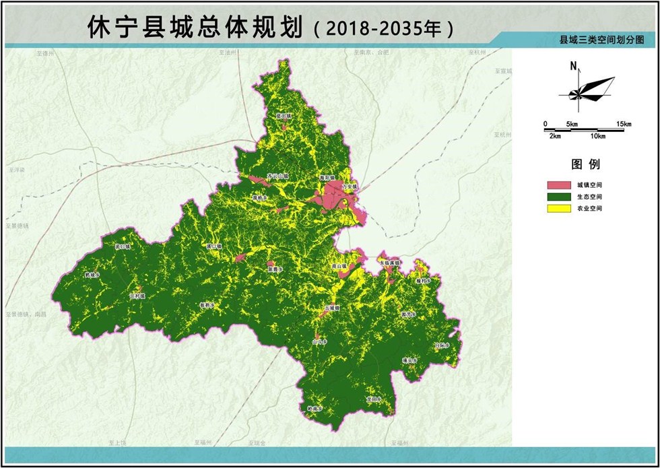Screen dimensions: 660x468
Task: Click the 至上饶 direction label
Action: pyautogui.click(x=117, y=443)
